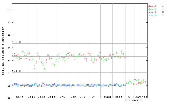This screenshot has height=102, width=171.
Task: Click the '3rd Q' quartile line label
Action: [17, 42]
